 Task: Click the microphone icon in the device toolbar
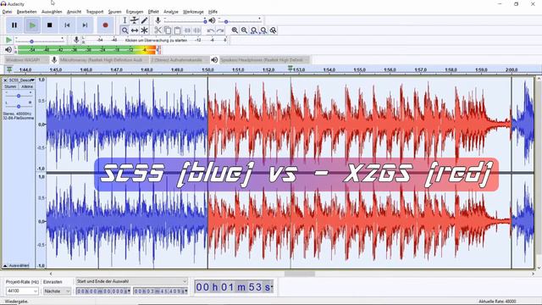coord(54,60)
